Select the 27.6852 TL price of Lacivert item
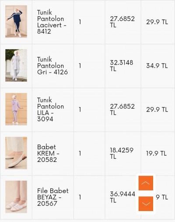Screen dimensions: 175x222 [x=122, y=22]
